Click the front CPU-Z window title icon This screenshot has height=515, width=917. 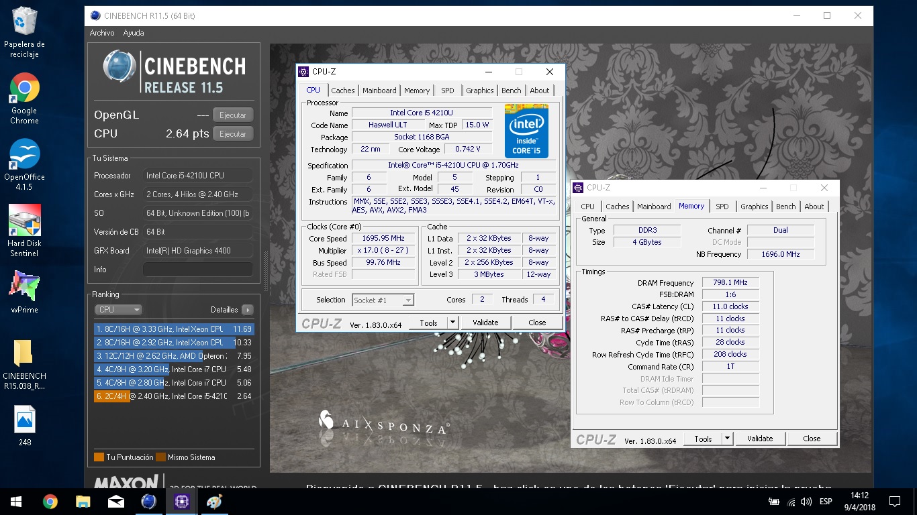[x=303, y=72]
